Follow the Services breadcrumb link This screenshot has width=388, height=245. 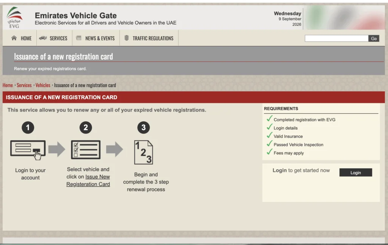click(24, 85)
